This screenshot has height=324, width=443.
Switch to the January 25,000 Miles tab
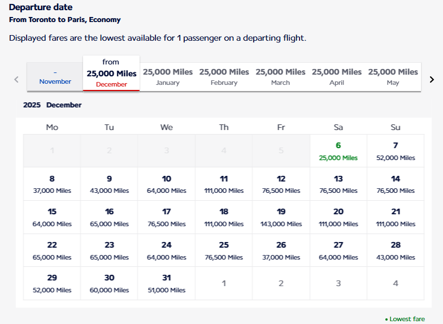point(168,76)
